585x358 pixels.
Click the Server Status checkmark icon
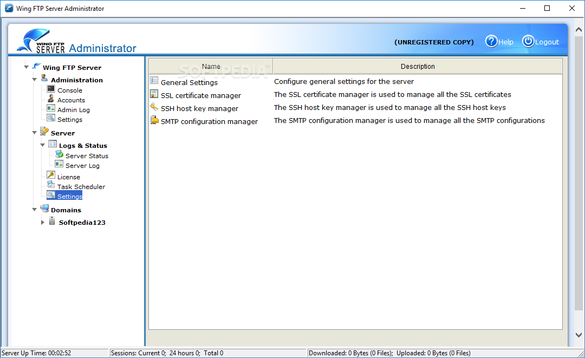coord(59,154)
